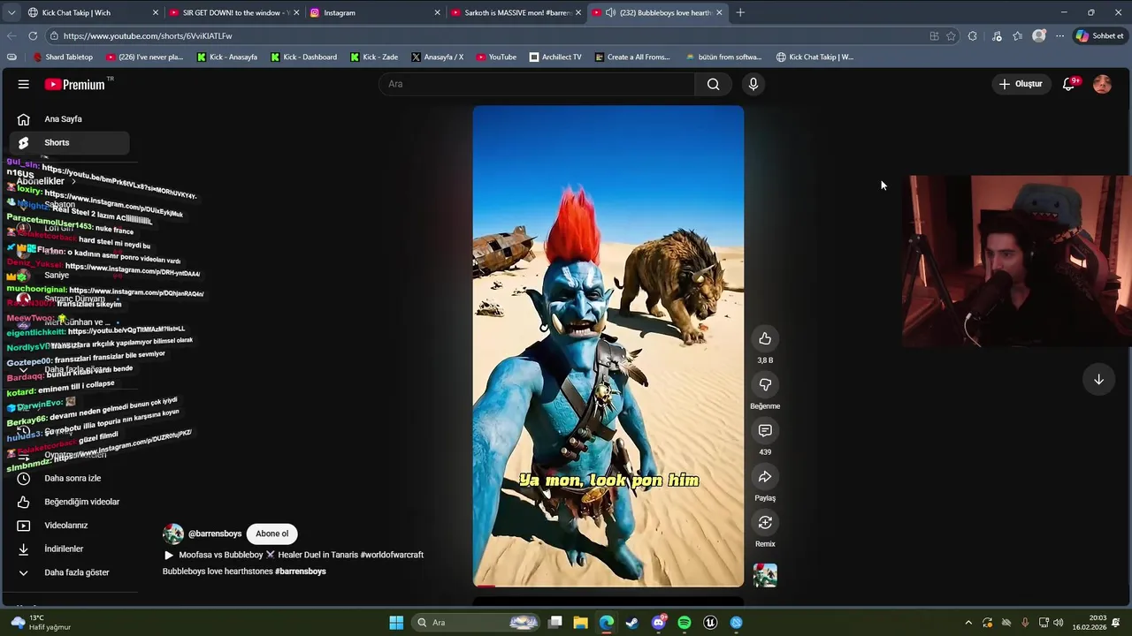This screenshot has height=636, width=1132.
Task: Open Videolarınız in sidebar
Action: pos(69,526)
